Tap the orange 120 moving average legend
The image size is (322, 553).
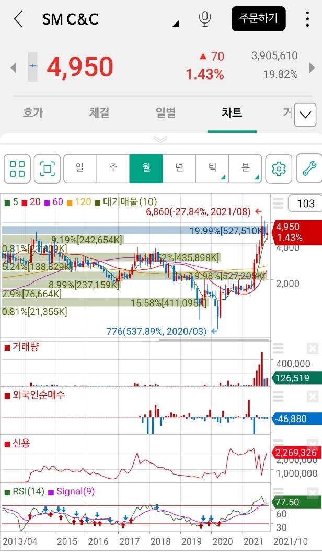(79, 202)
